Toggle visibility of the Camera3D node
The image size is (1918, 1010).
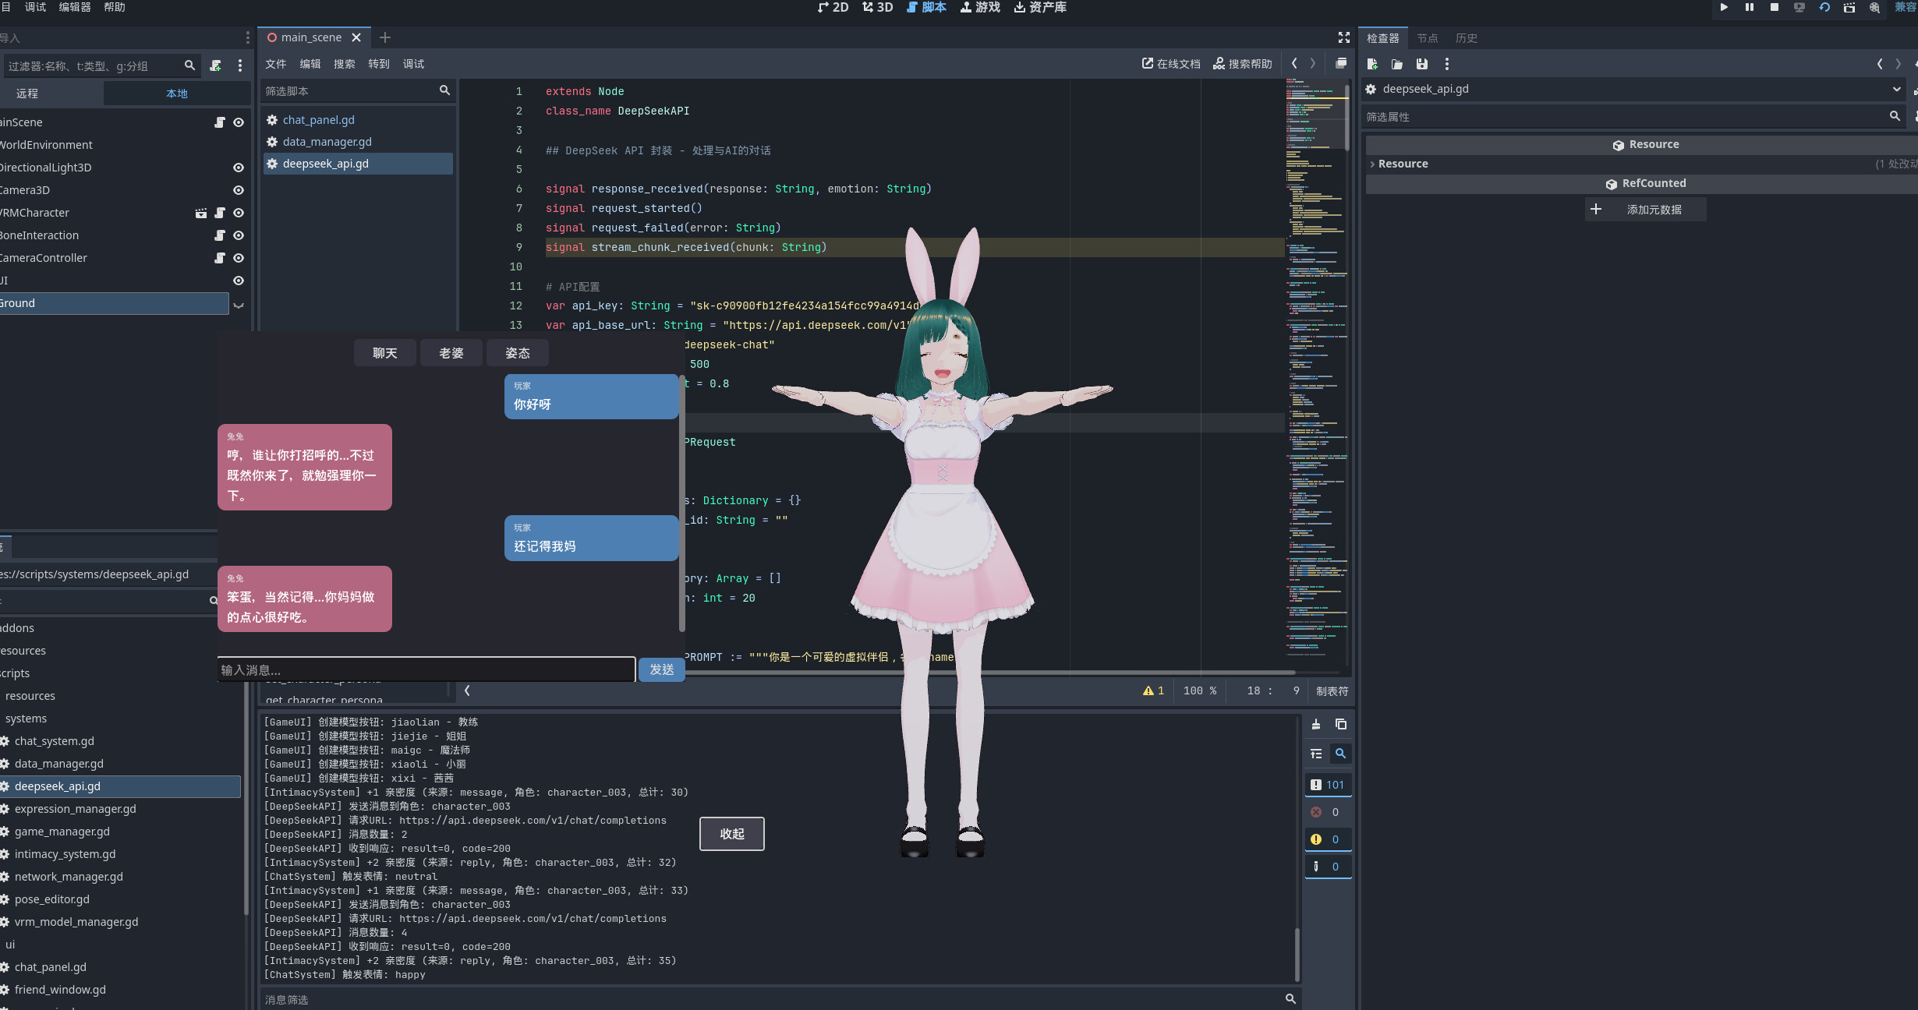239,189
